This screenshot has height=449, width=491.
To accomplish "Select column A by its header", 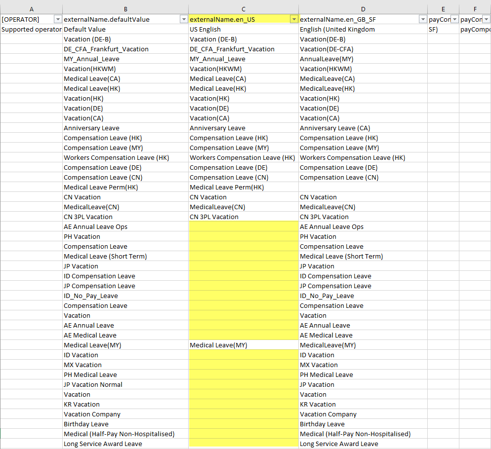I will [x=31, y=9].
